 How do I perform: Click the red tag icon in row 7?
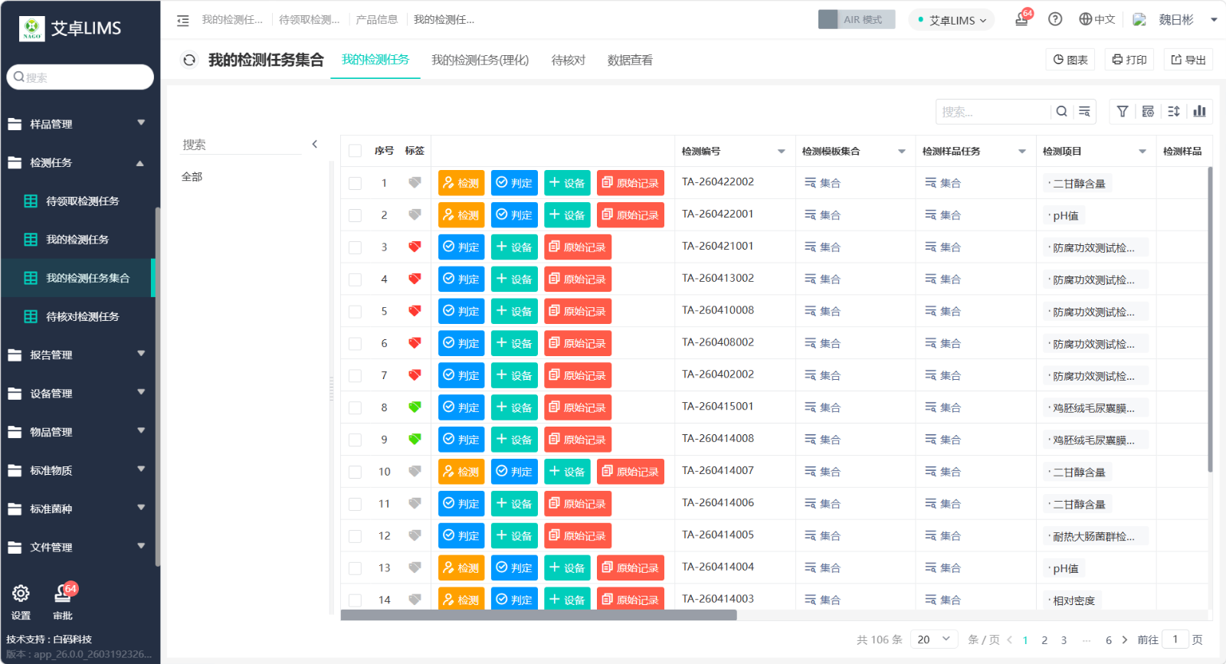pos(415,375)
